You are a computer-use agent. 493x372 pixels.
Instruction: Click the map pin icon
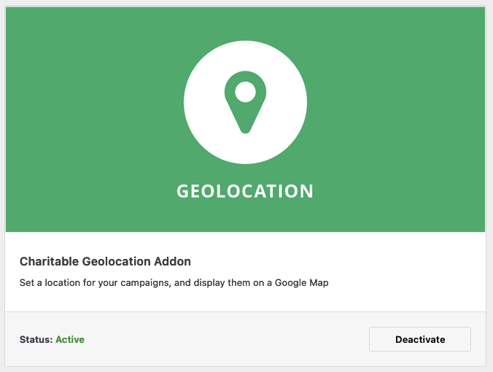pyautogui.click(x=245, y=102)
